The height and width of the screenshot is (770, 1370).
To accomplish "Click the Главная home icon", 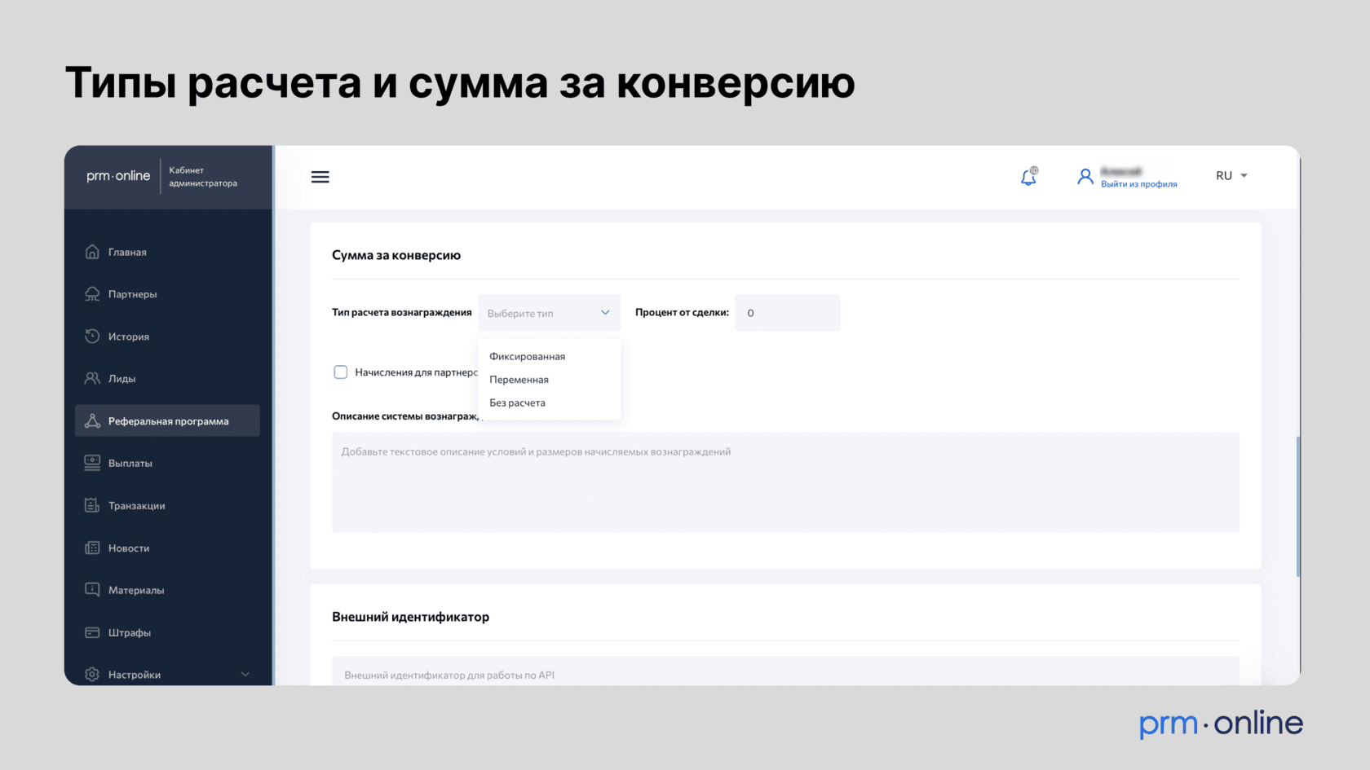I will pos(92,252).
